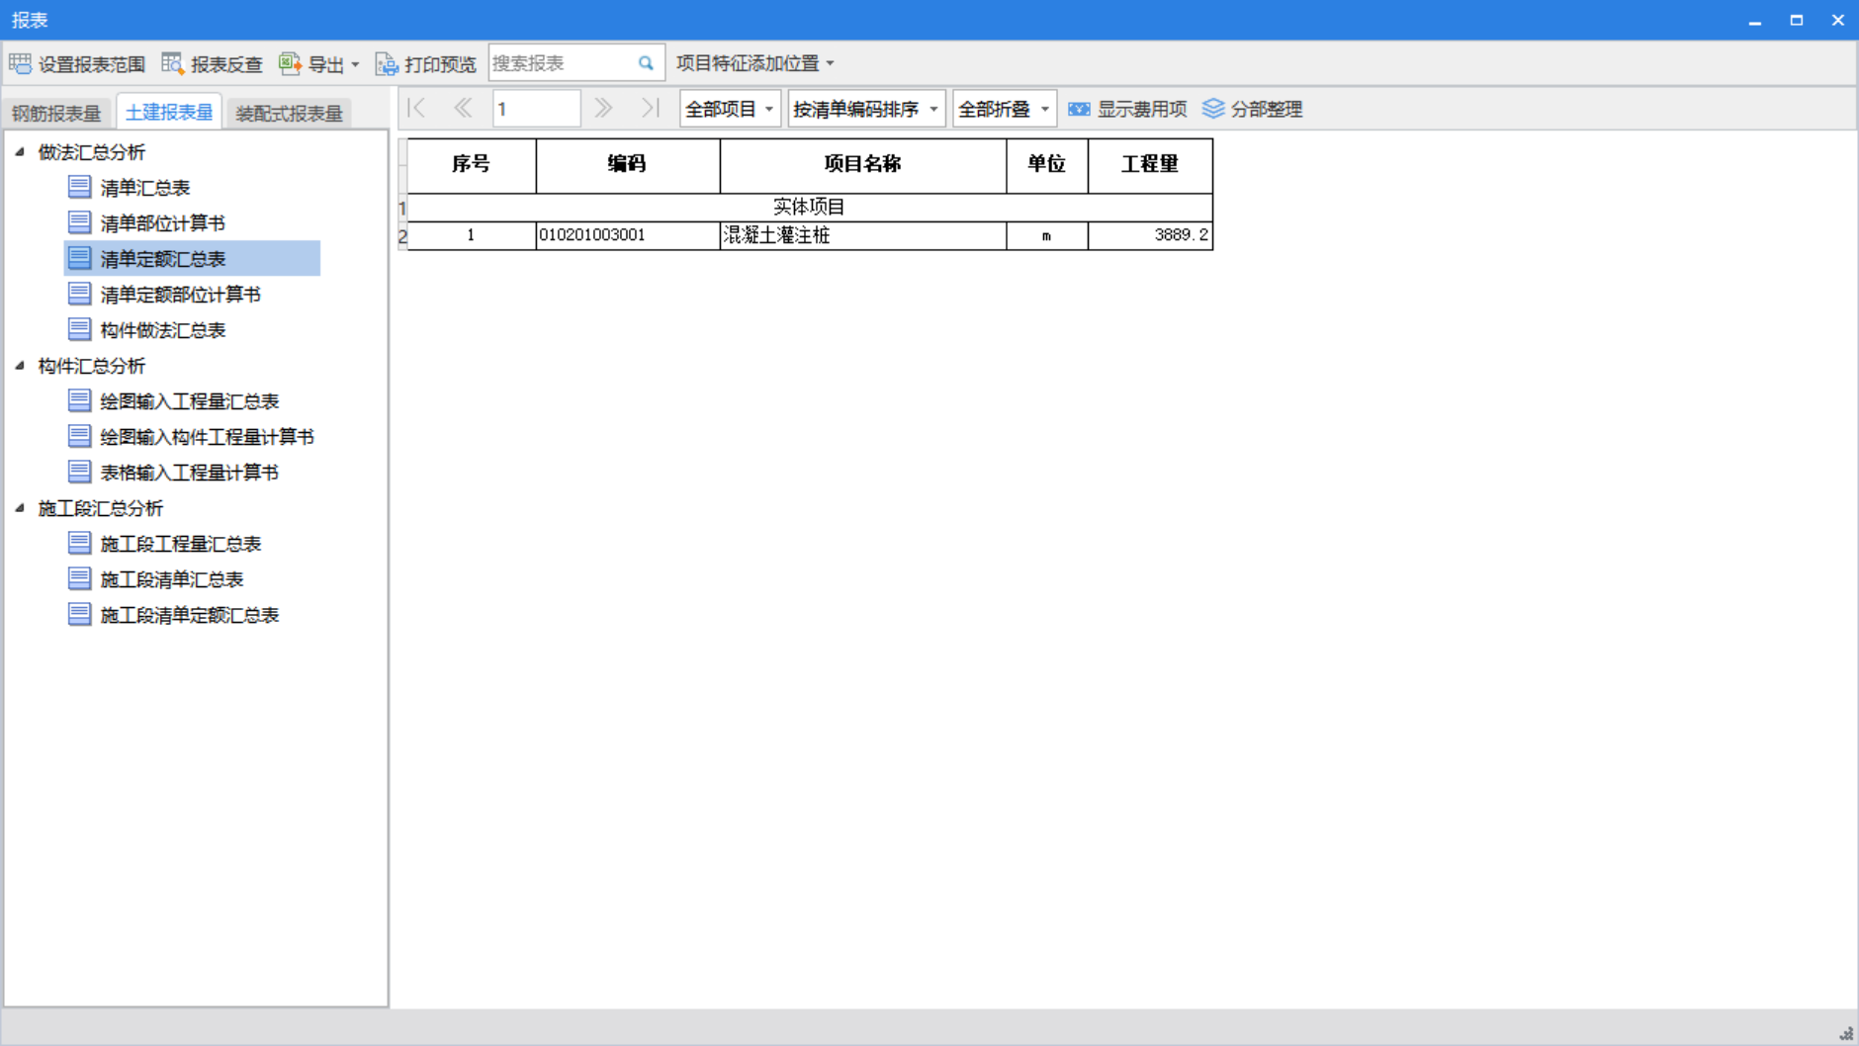Select 清单定额部位计算书 in the tree
The width and height of the screenshot is (1859, 1046).
(x=181, y=294)
